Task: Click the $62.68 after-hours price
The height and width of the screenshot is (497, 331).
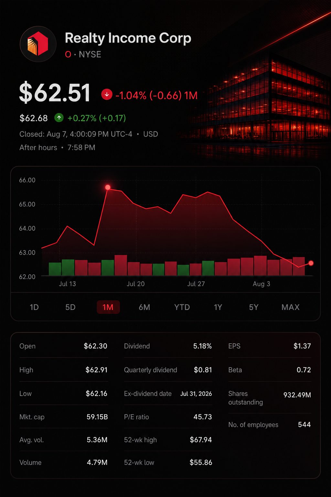Action: pos(34,118)
